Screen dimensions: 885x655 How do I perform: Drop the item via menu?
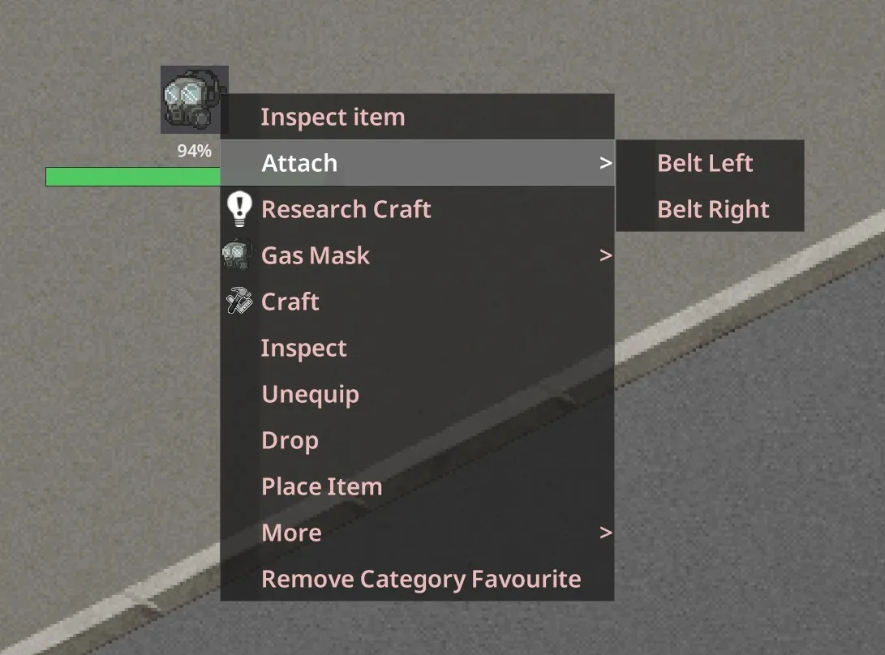[417, 440]
